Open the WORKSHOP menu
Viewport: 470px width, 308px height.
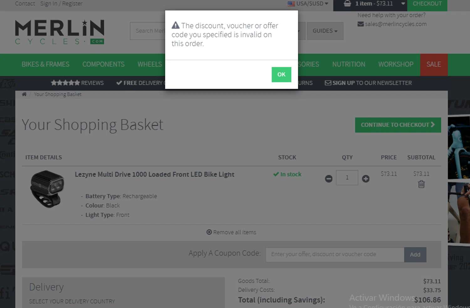click(396, 65)
